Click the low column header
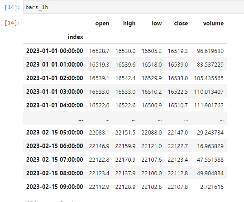This screenshot has height=202, width=244. 157,24
